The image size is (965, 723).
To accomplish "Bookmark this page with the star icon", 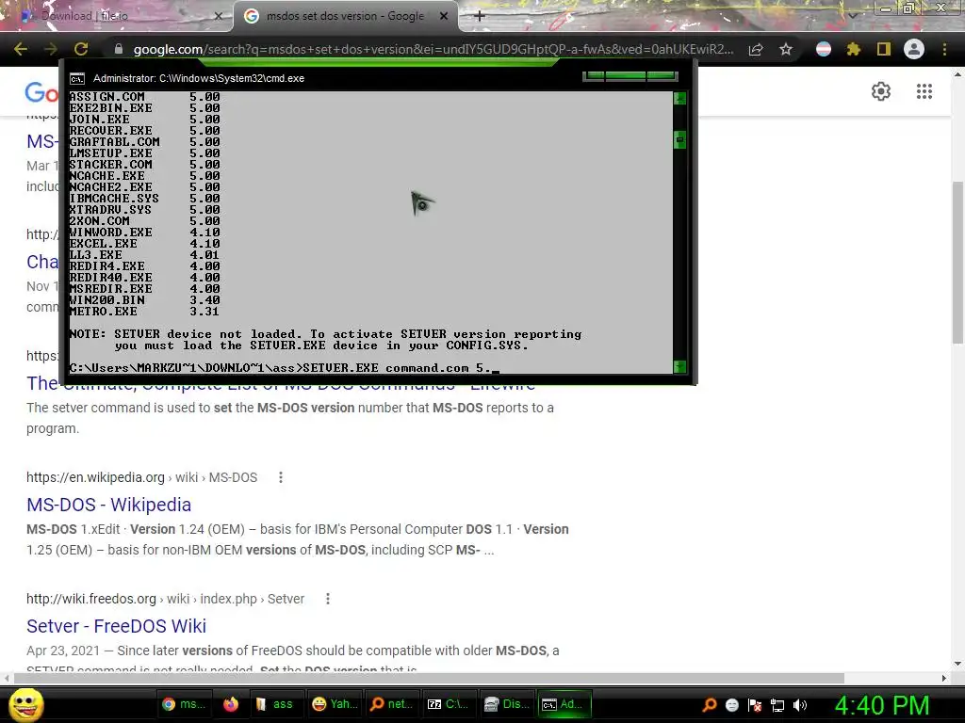I will click(x=786, y=49).
